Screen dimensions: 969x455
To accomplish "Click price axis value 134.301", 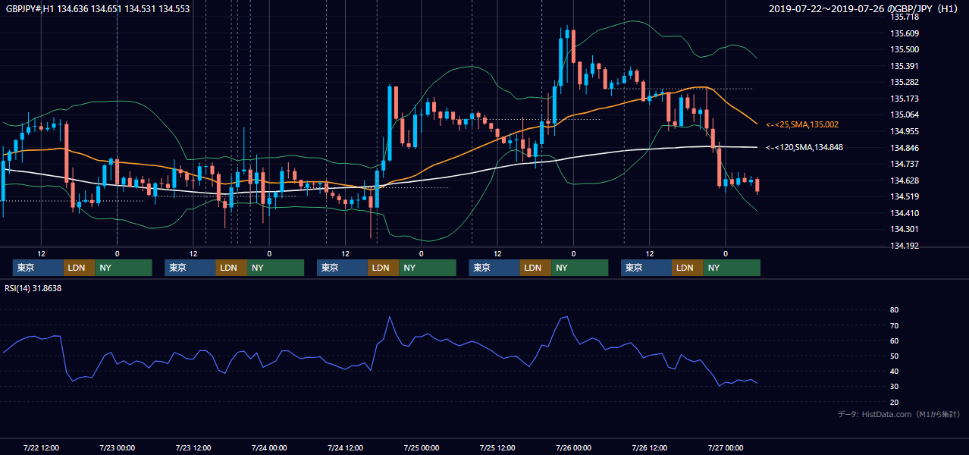I will coord(905,229).
